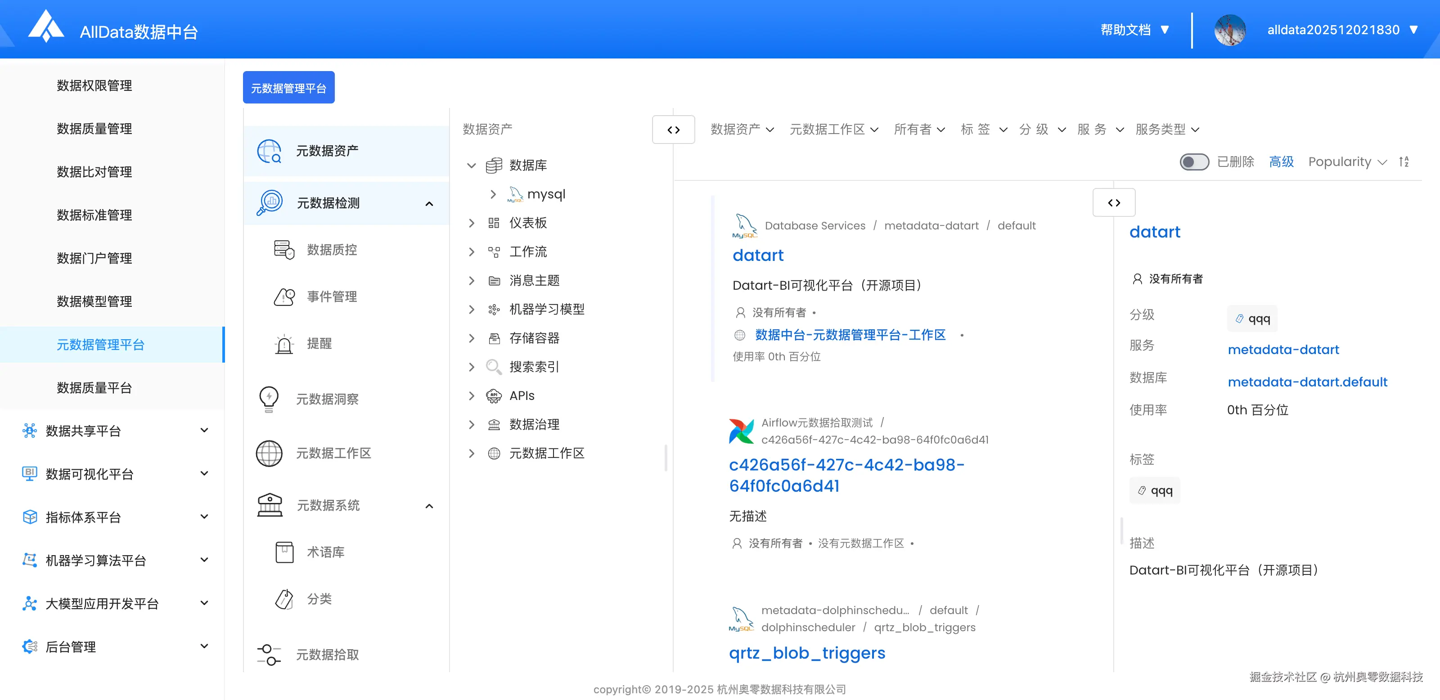Click the 元数据洞察 lightbulb icon
Image resolution: width=1440 pixels, height=700 pixels.
coord(269,399)
